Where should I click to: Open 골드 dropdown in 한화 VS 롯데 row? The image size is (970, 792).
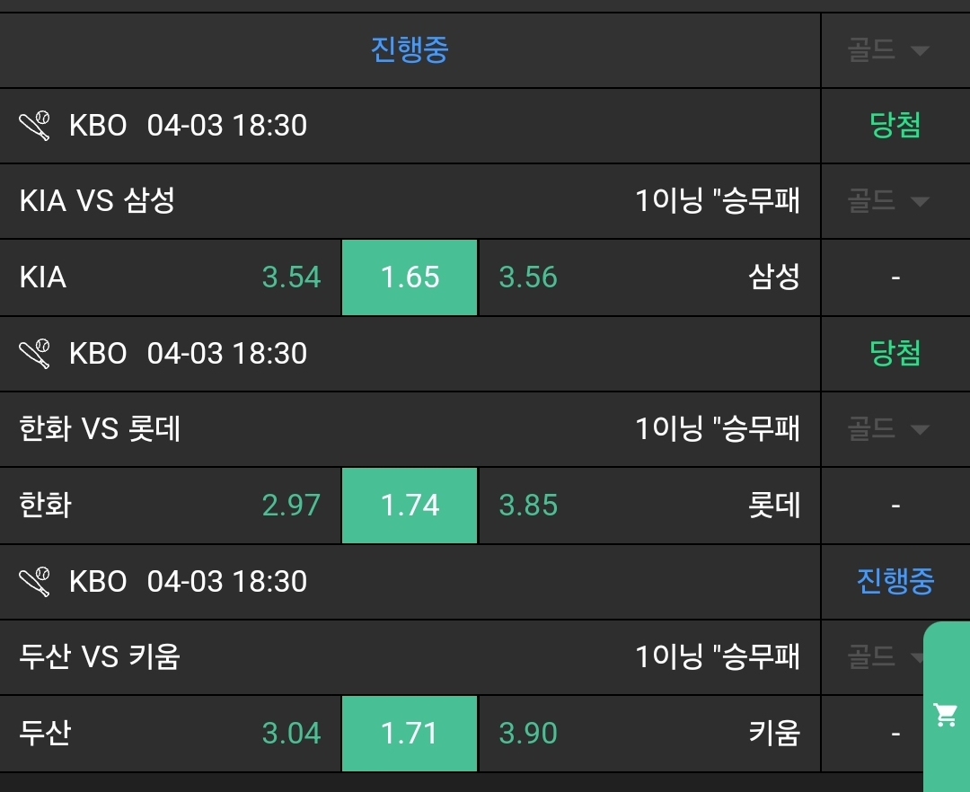[887, 429]
